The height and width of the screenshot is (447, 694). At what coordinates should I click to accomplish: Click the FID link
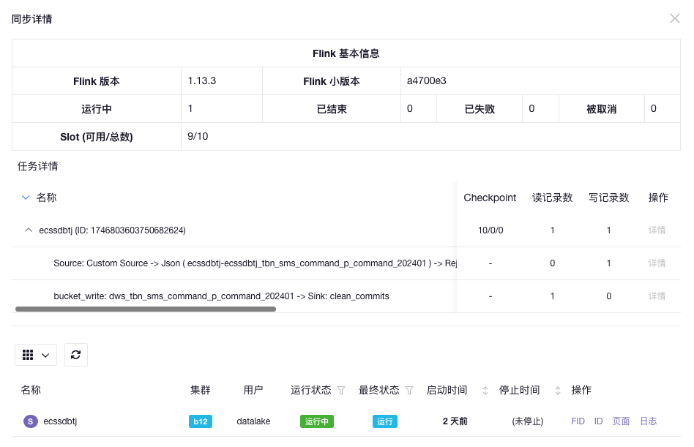pos(578,421)
